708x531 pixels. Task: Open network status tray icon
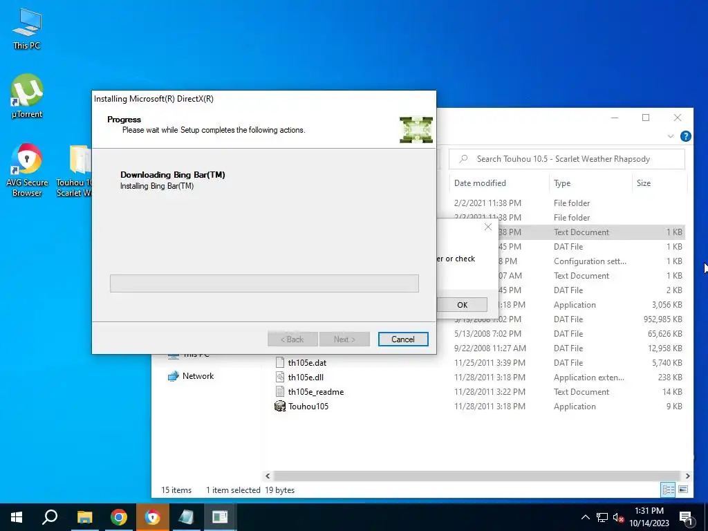coord(602,517)
